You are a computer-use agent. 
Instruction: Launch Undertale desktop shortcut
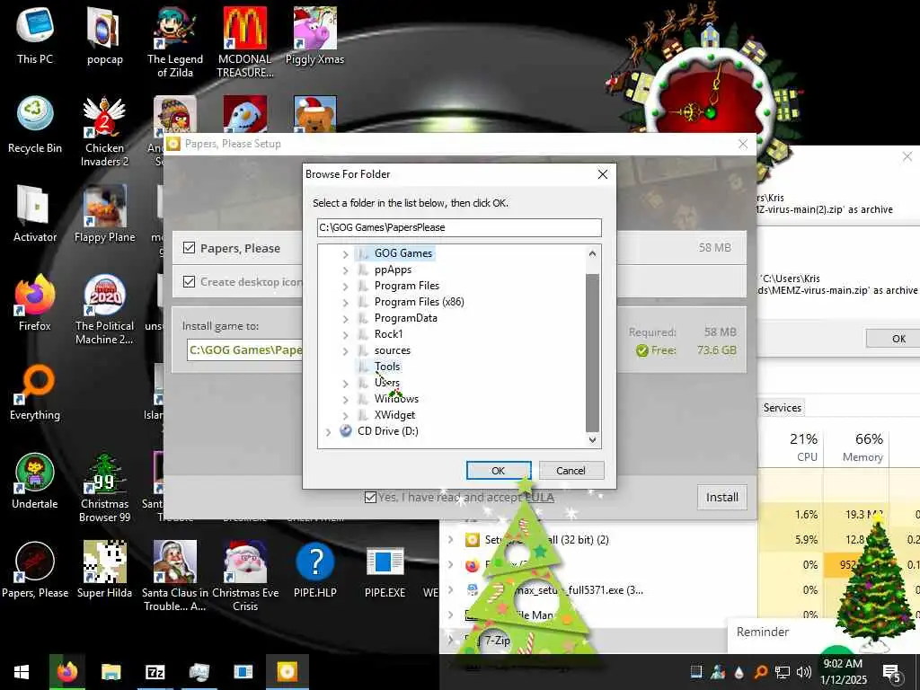(x=35, y=480)
